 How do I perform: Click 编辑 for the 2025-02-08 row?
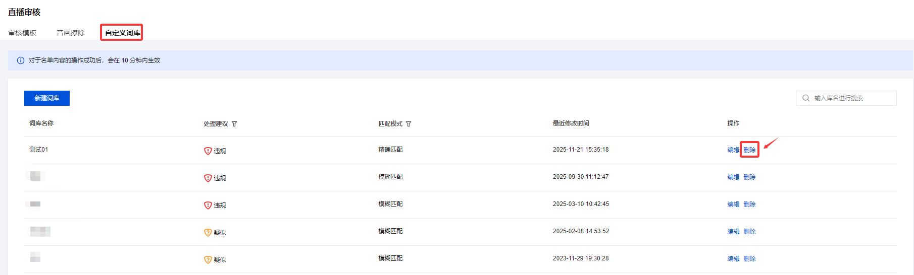pyautogui.click(x=733, y=231)
